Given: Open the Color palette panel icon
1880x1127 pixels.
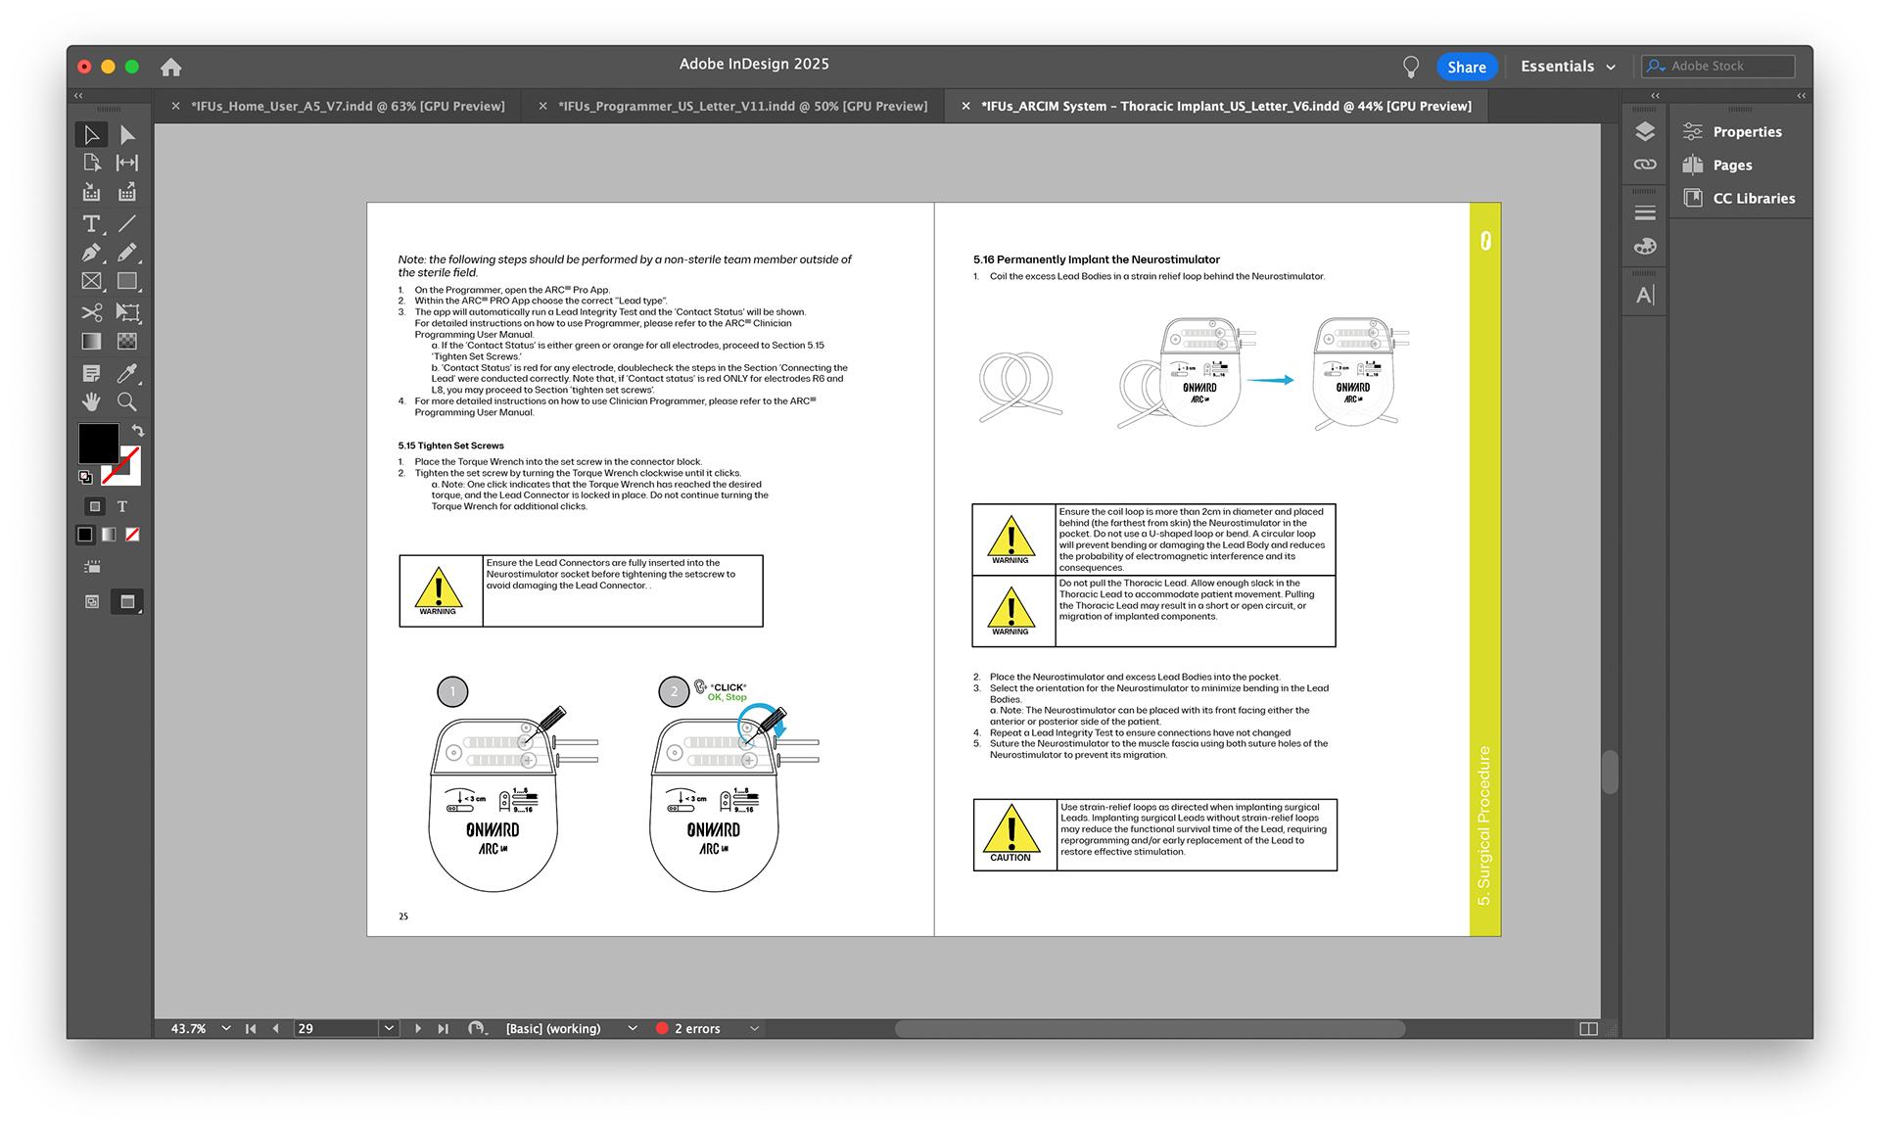Looking at the screenshot, I should tap(1645, 246).
